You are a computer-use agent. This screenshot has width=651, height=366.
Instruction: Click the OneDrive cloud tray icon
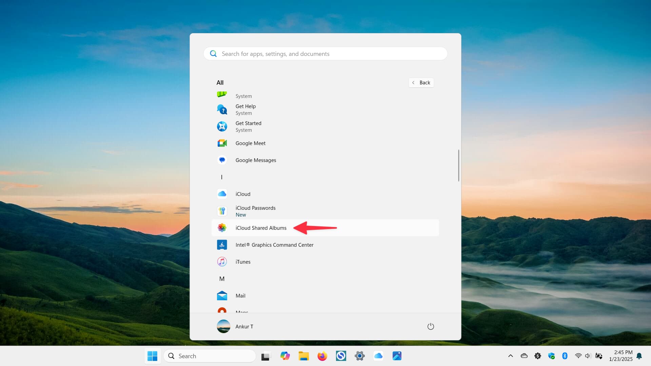tap(524, 356)
